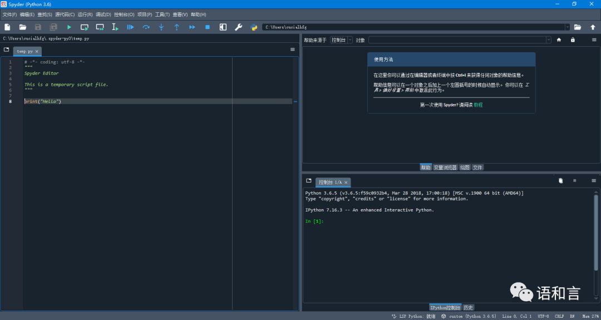Step out with the up arrow debug icon
The image size is (601, 320).
[x=177, y=27]
